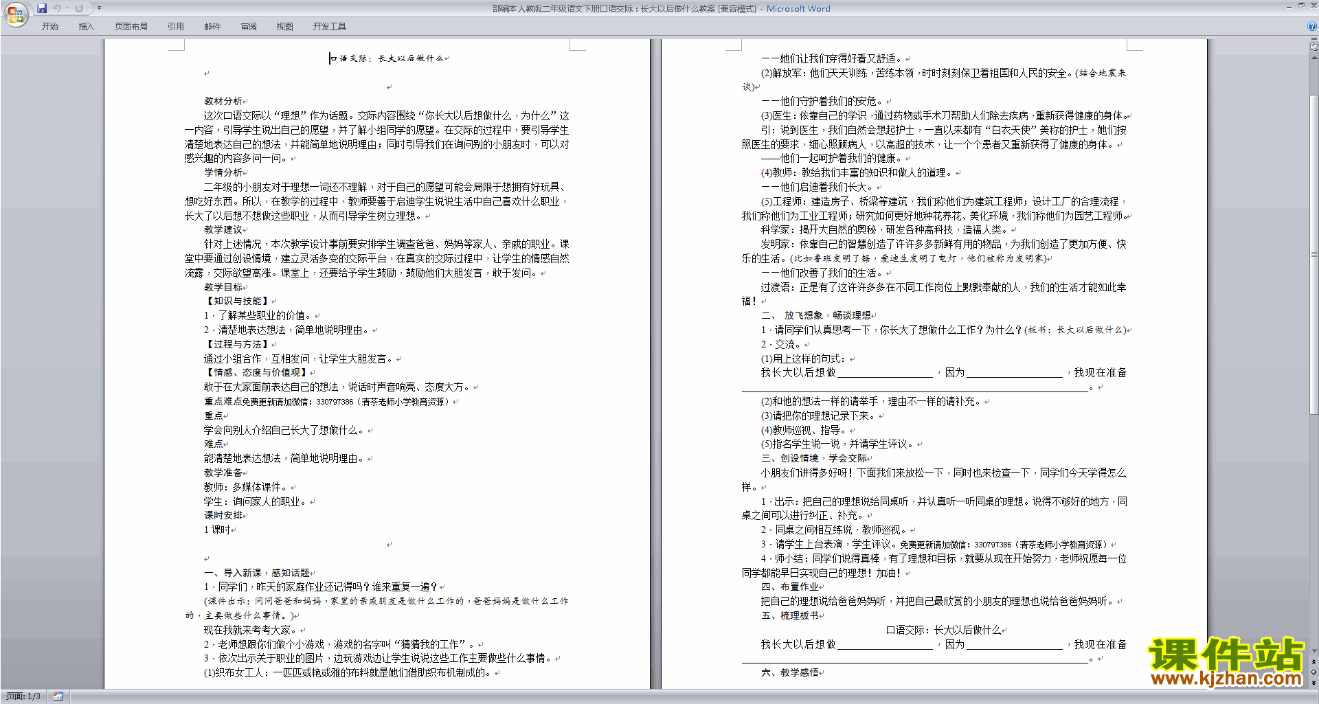
Task: Click the heading 教学目标
Action: (x=223, y=287)
